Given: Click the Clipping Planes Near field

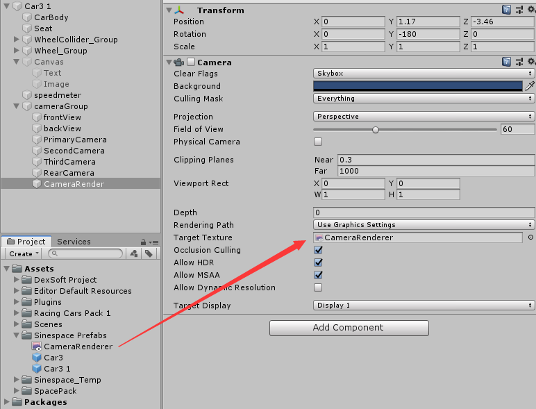Looking at the screenshot, I should tap(436, 160).
